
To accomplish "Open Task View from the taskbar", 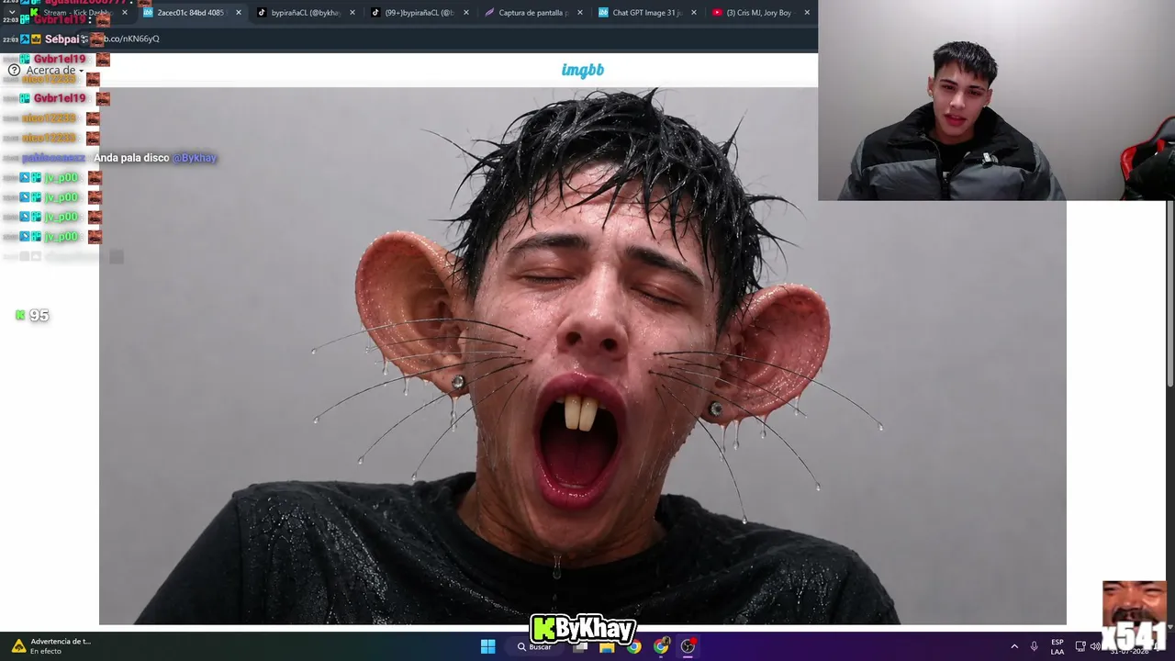I will (x=580, y=646).
